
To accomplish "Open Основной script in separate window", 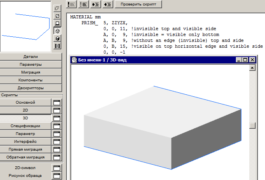I will click(57, 103).
